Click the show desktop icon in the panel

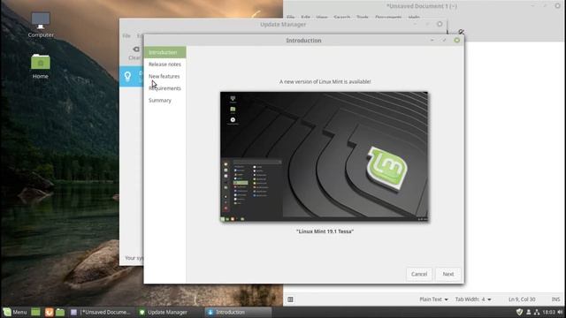pos(35,312)
